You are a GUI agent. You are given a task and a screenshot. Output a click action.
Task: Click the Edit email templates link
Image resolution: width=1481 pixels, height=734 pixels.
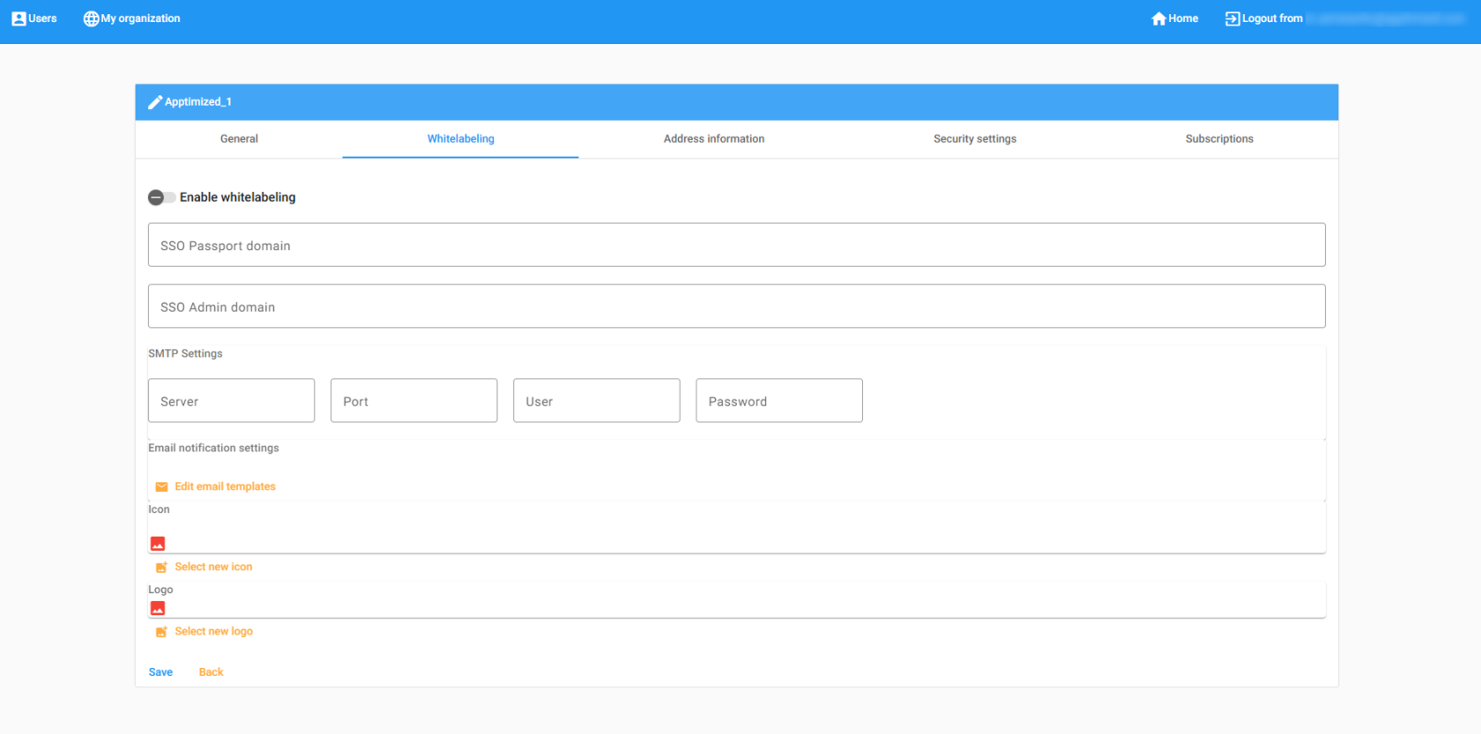coord(225,486)
